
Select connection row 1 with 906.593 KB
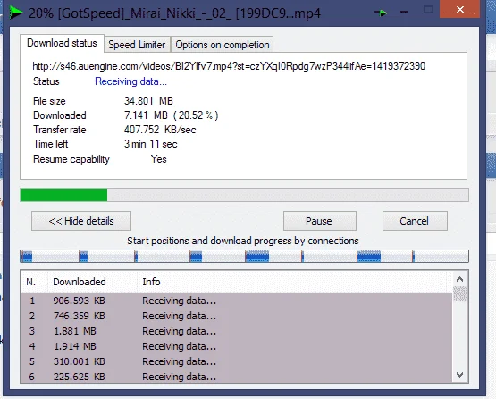[237, 301]
